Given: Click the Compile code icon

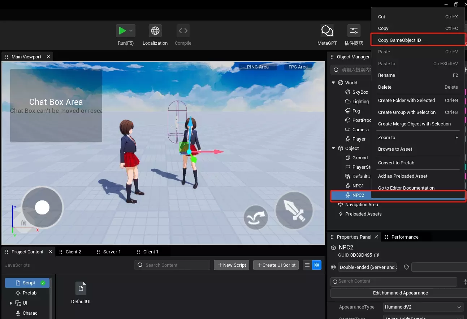Looking at the screenshot, I should point(183,31).
